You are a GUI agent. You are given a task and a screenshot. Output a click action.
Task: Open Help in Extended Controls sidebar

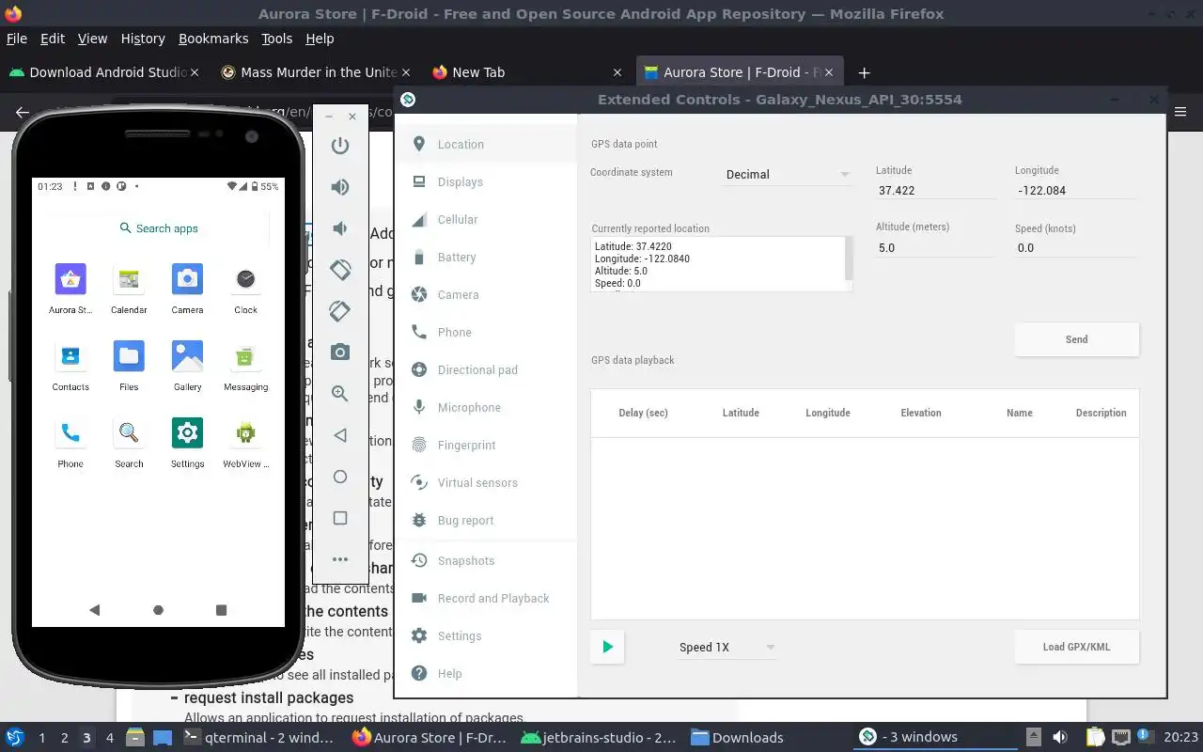click(x=485, y=673)
